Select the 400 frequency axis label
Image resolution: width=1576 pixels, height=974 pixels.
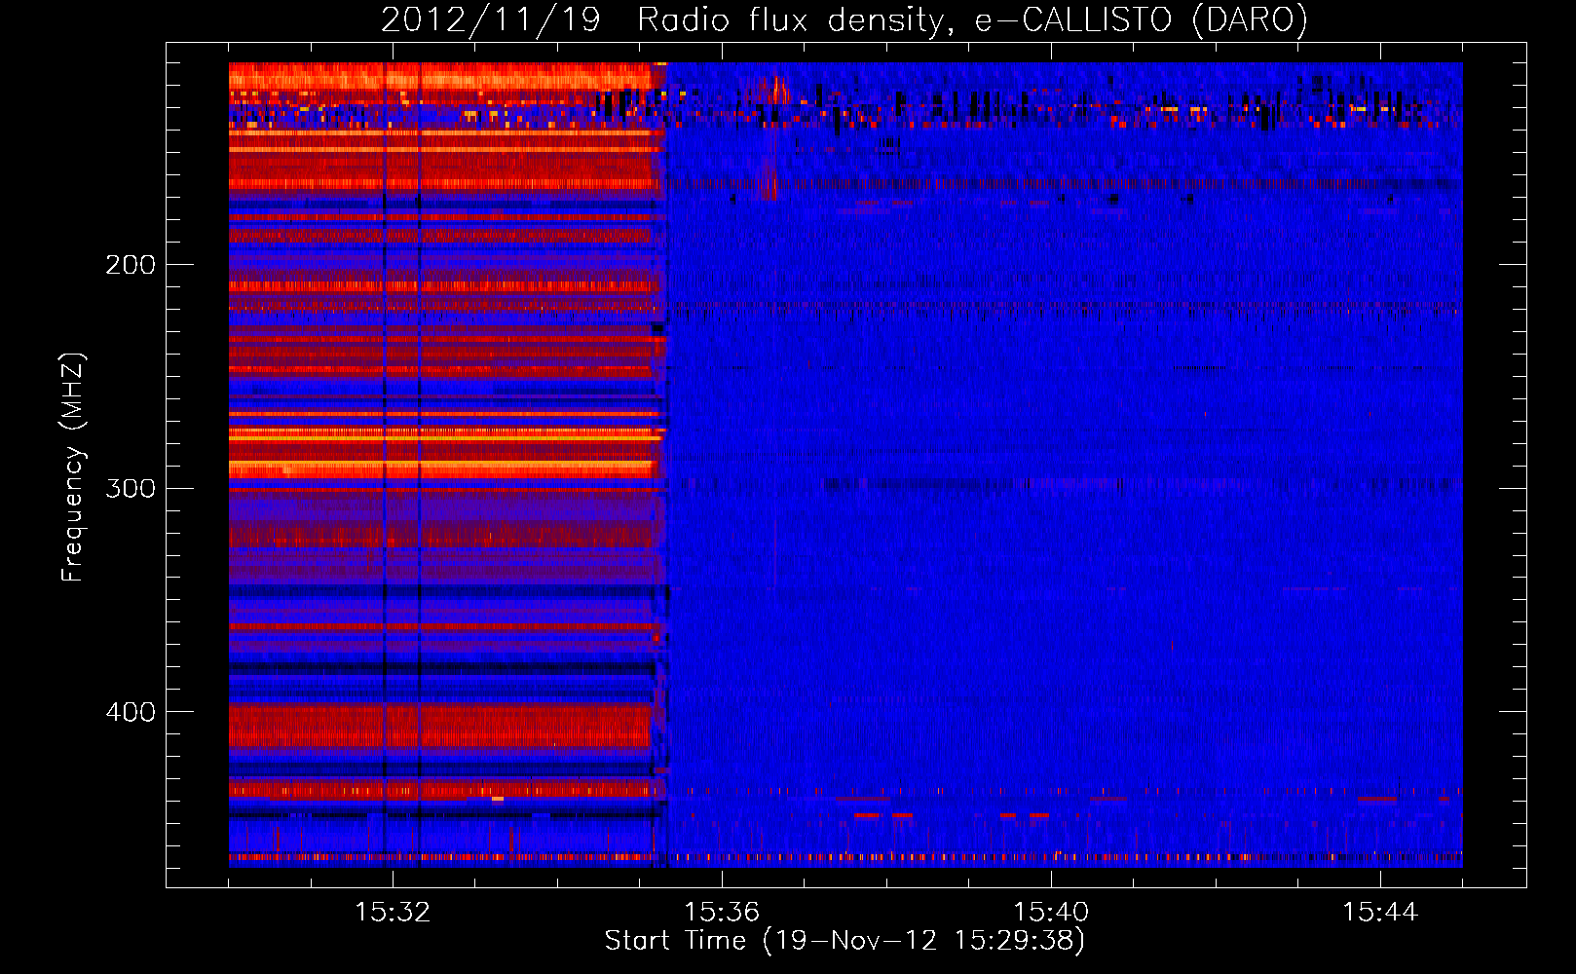[131, 712]
